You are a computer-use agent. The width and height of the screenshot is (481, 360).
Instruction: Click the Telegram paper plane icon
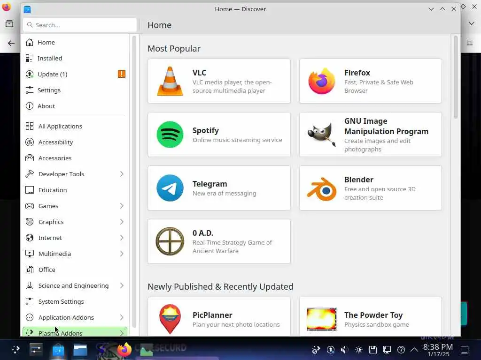[170, 188]
